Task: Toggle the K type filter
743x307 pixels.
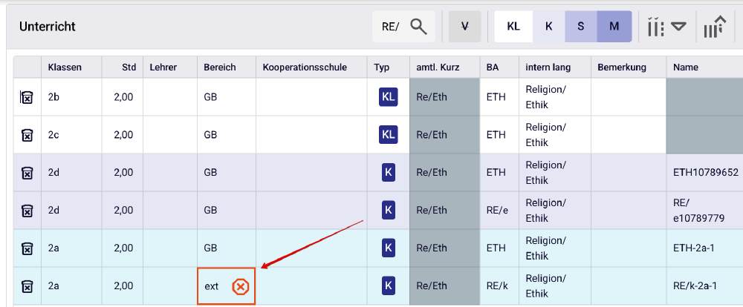Action: click(548, 27)
